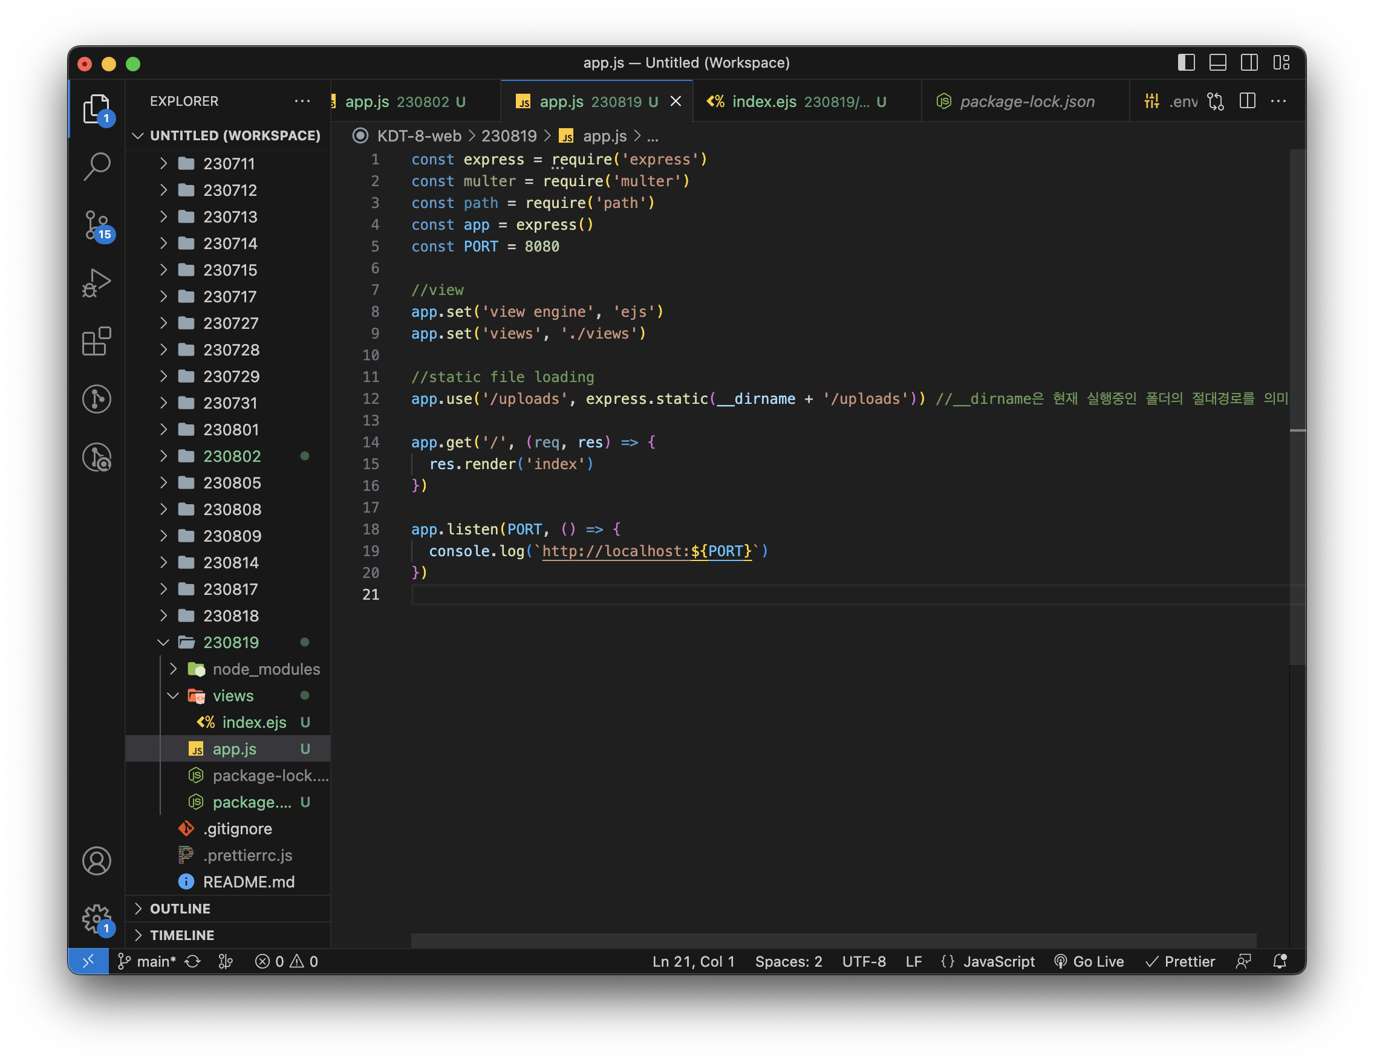The height and width of the screenshot is (1064, 1374).
Task: Click the git graph status bar icon
Action: [225, 961]
